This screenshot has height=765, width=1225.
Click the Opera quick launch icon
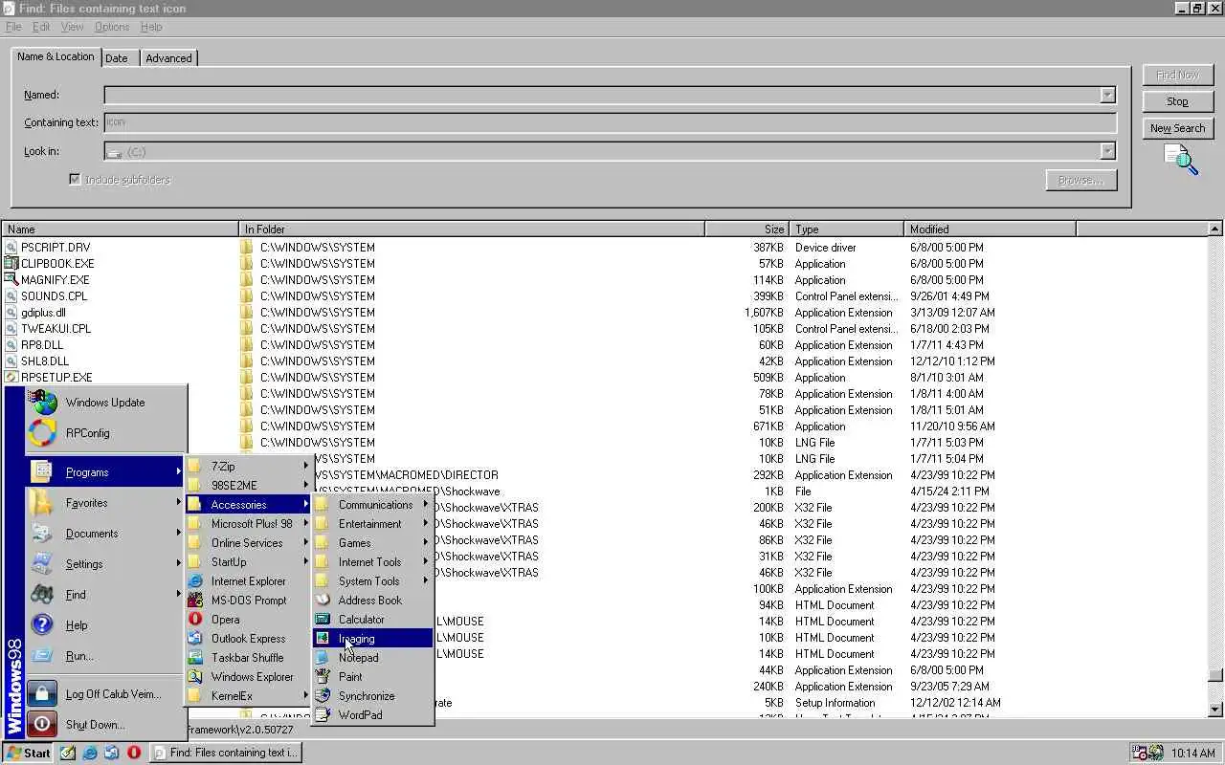pyautogui.click(x=134, y=753)
